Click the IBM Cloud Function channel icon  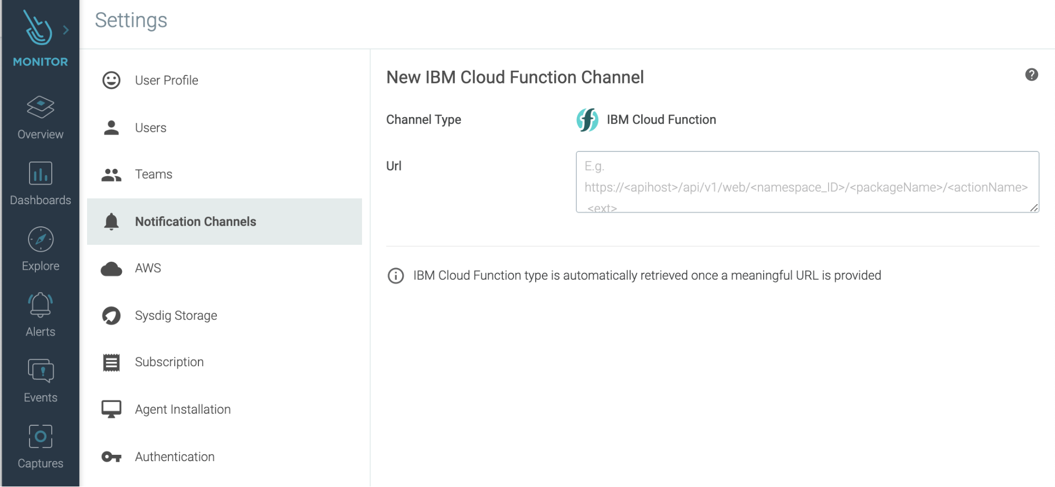(x=587, y=120)
